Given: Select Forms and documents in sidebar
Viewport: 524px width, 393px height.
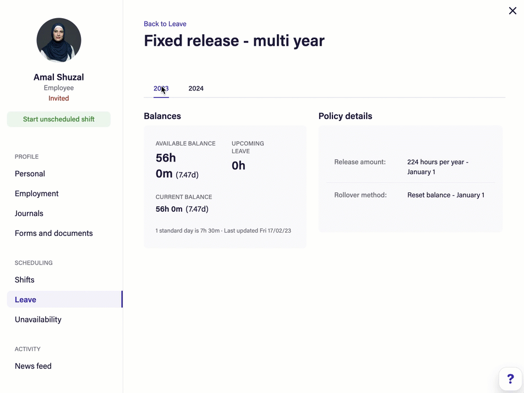Looking at the screenshot, I should pos(53,233).
